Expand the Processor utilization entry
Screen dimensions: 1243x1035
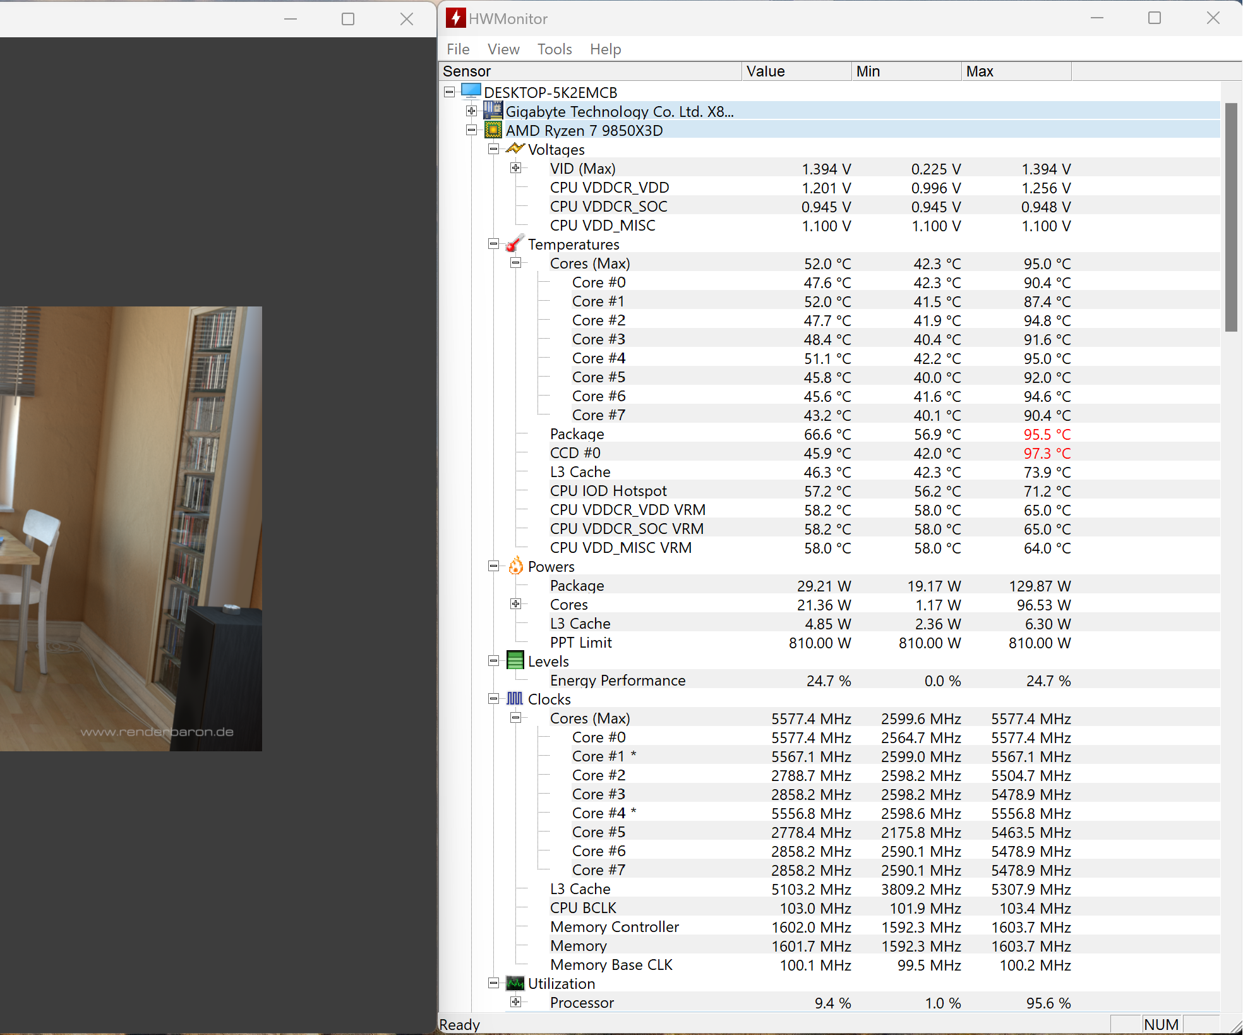[516, 1002]
